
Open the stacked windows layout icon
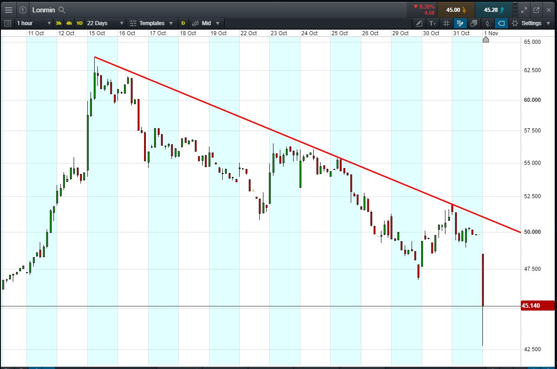coord(474,23)
